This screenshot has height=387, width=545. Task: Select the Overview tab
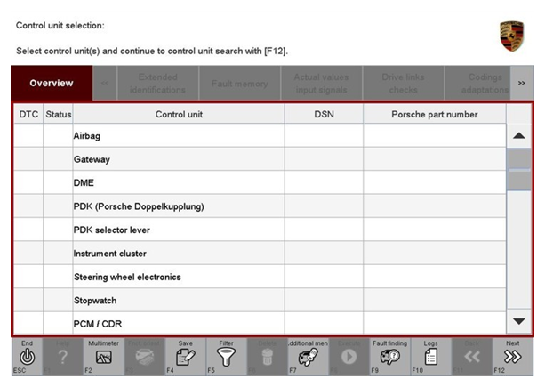tap(52, 83)
